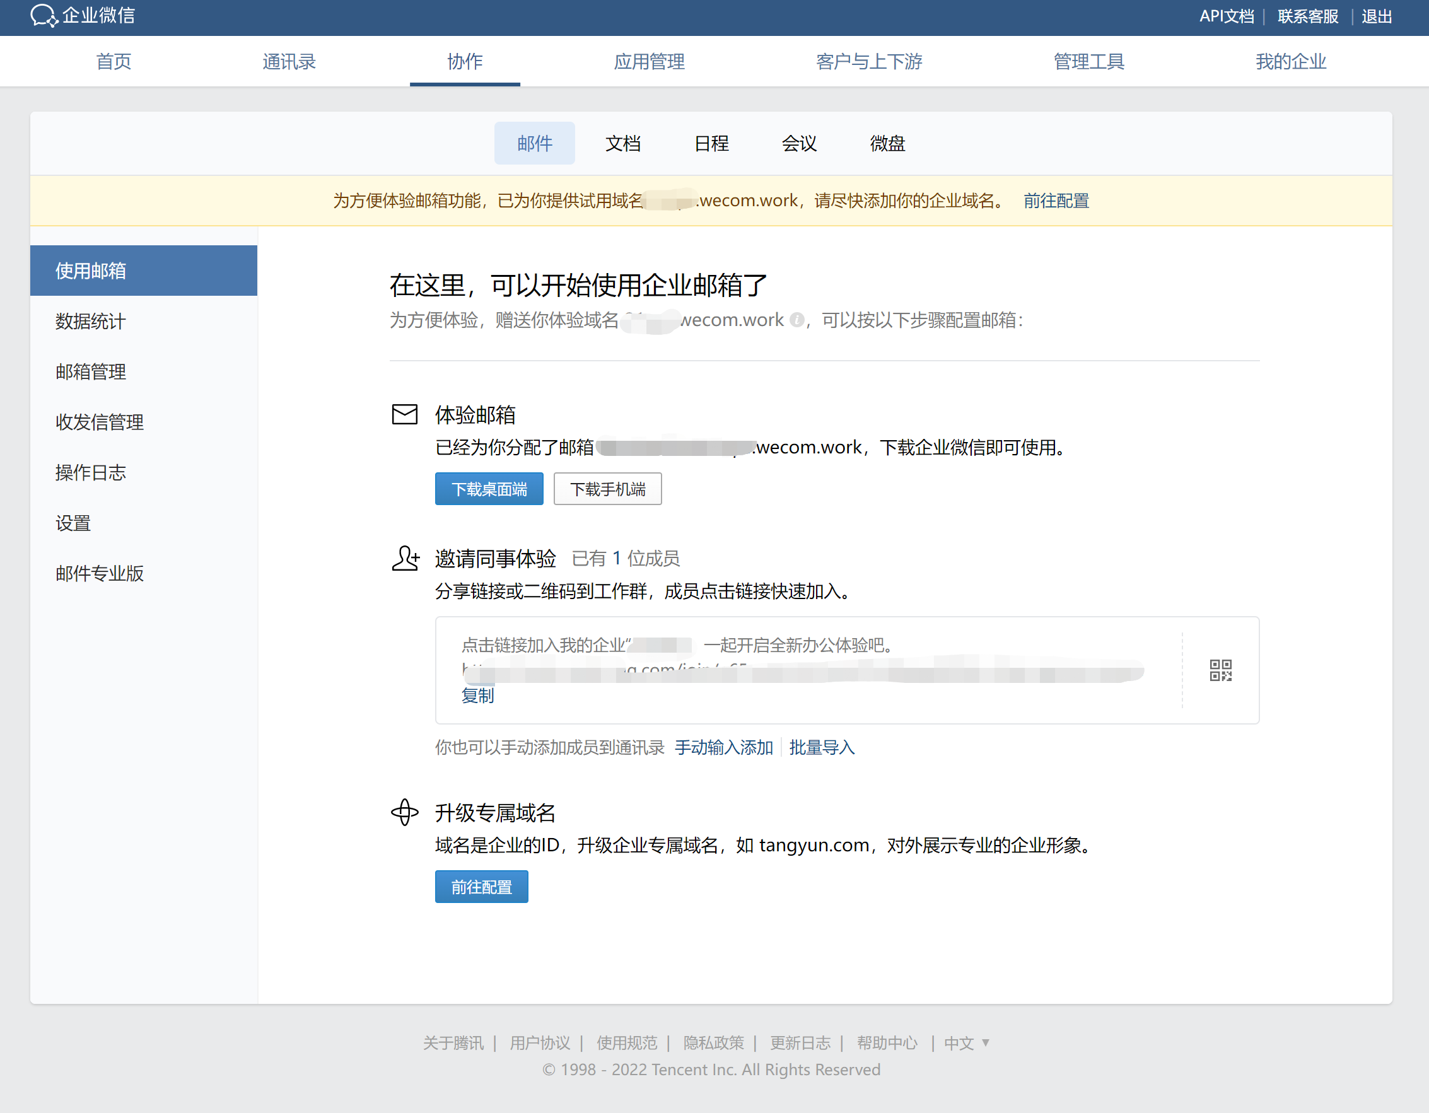
Task: Click 下载手机端 button
Action: pyautogui.click(x=608, y=489)
